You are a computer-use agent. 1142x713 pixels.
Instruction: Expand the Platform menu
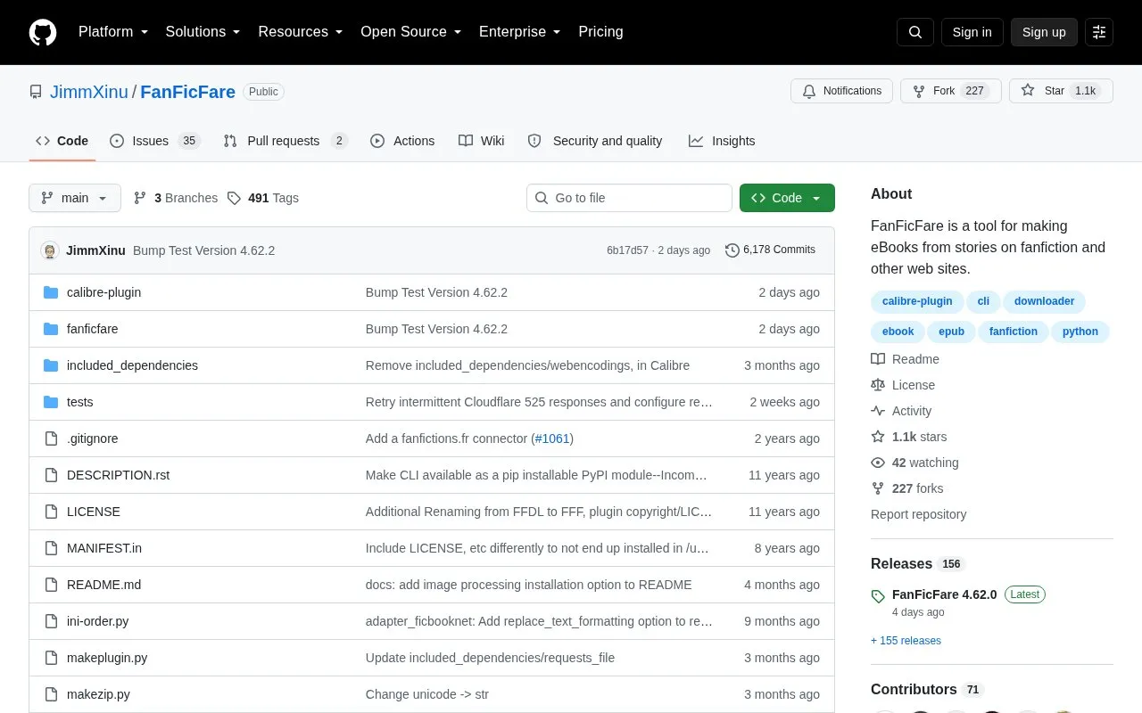coord(113,32)
